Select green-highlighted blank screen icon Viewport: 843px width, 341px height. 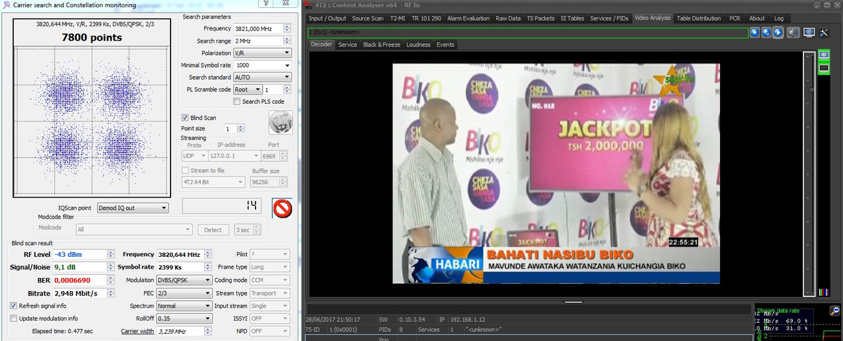[824, 68]
